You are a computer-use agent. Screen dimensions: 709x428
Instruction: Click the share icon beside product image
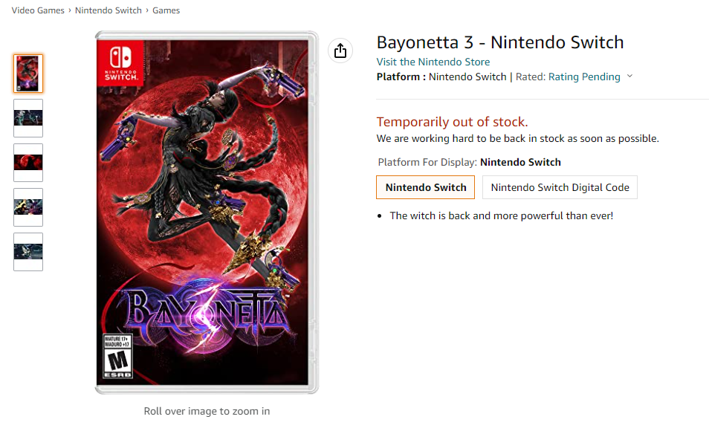pos(340,51)
